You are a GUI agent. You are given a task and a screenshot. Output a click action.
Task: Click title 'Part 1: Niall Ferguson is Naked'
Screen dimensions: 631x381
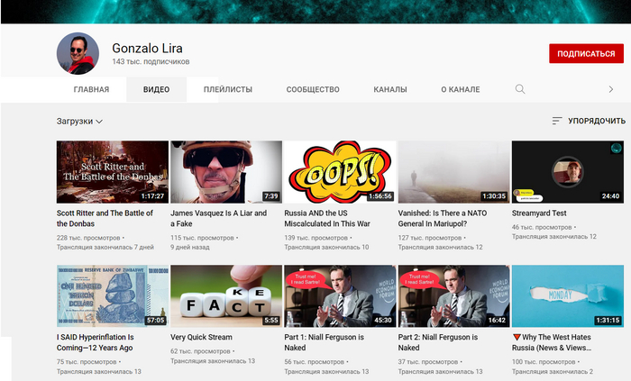click(x=324, y=342)
